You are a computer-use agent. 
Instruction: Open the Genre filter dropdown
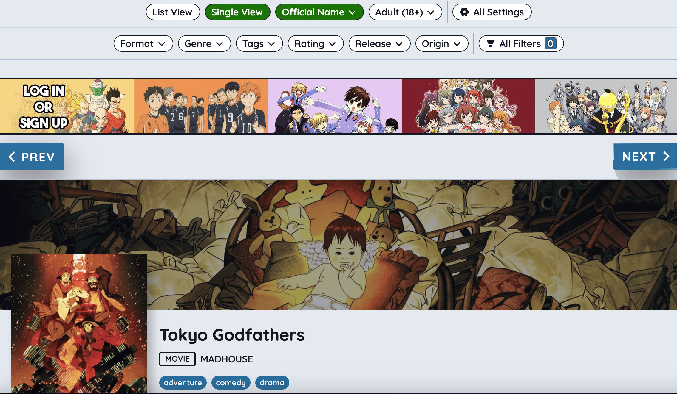click(205, 44)
